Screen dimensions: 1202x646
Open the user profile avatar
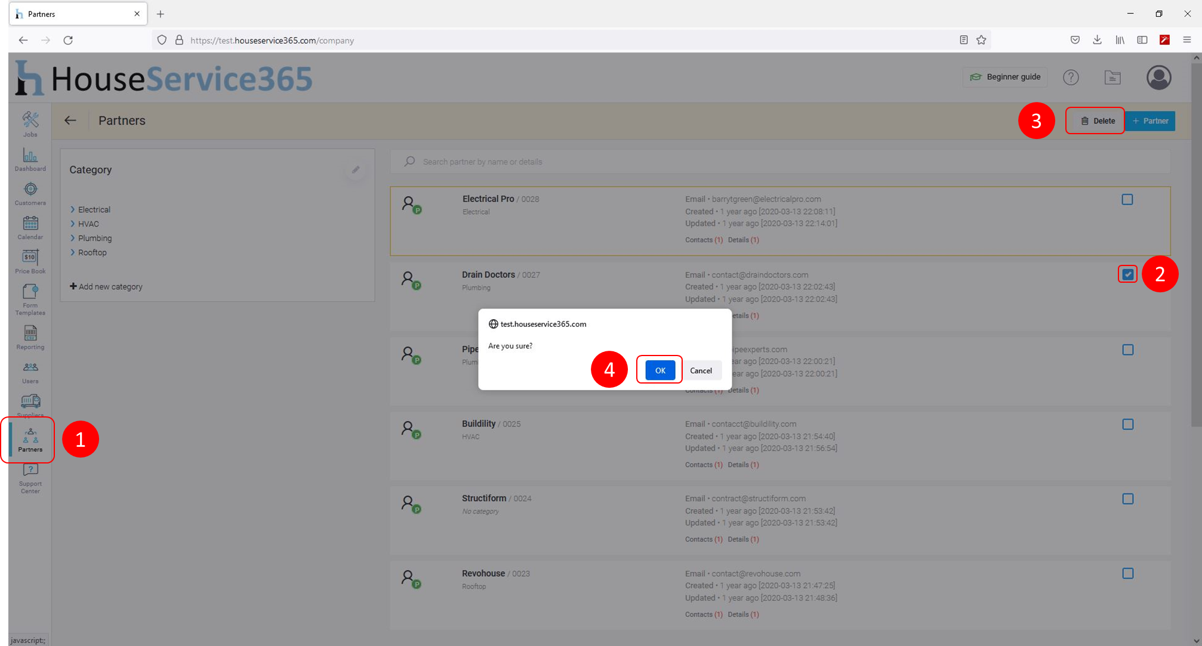pos(1158,78)
